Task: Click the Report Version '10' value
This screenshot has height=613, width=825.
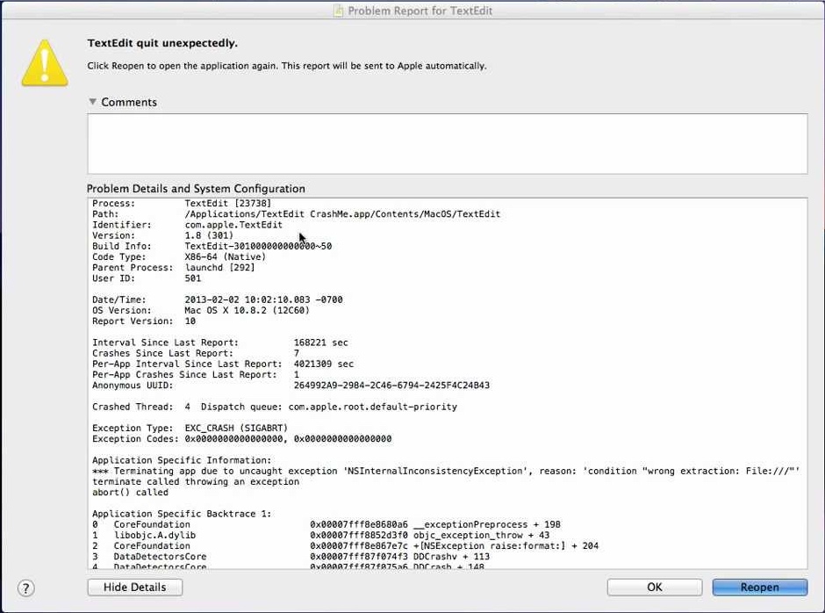Action: click(x=190, y=321)
